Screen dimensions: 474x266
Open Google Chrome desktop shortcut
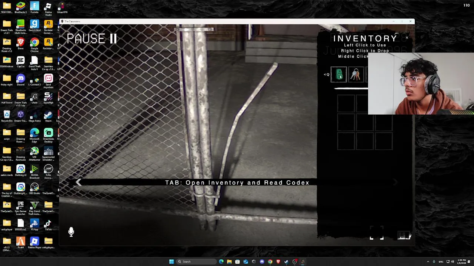pyautogui.click(x=34, y=45)
